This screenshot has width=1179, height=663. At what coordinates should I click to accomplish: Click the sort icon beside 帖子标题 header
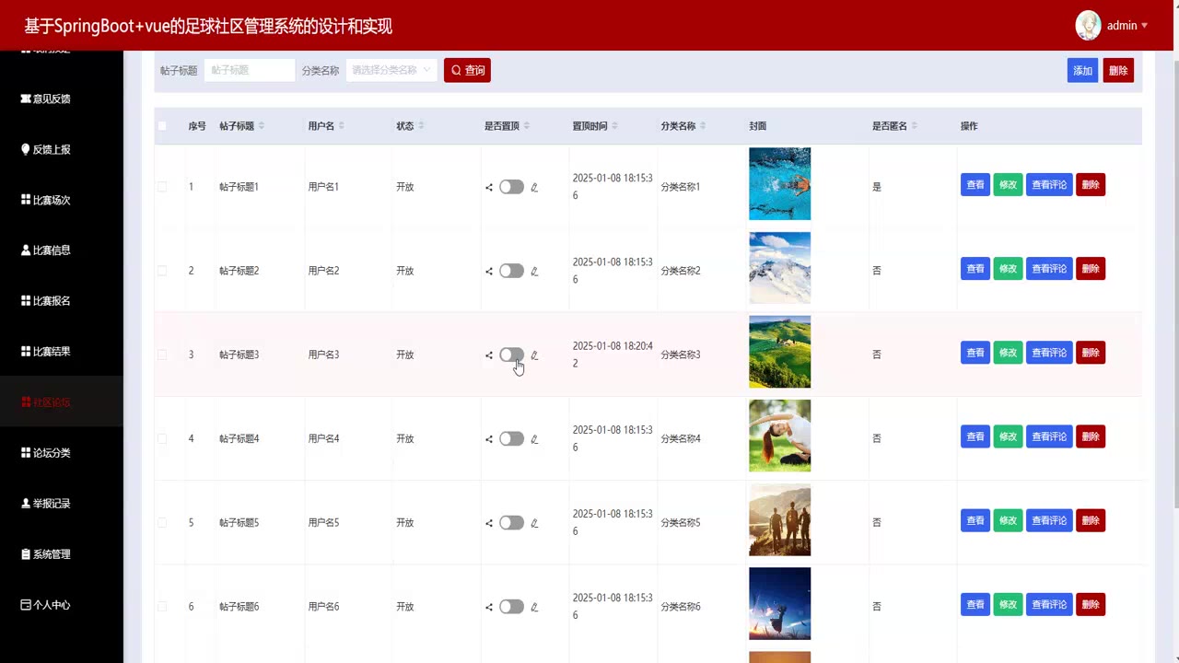pos(262,126)
